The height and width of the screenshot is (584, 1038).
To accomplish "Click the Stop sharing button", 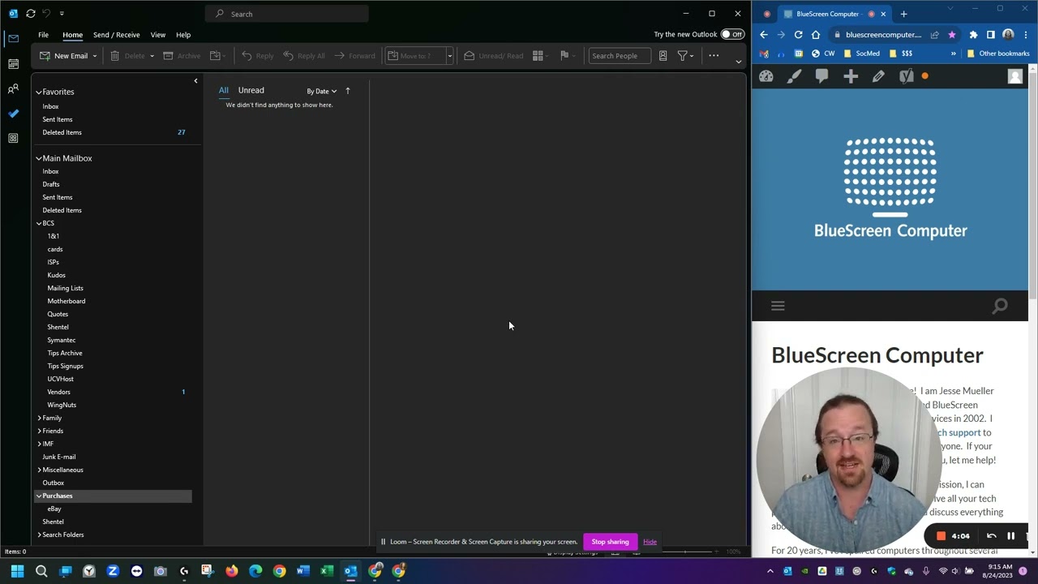I will click(610, 542).
